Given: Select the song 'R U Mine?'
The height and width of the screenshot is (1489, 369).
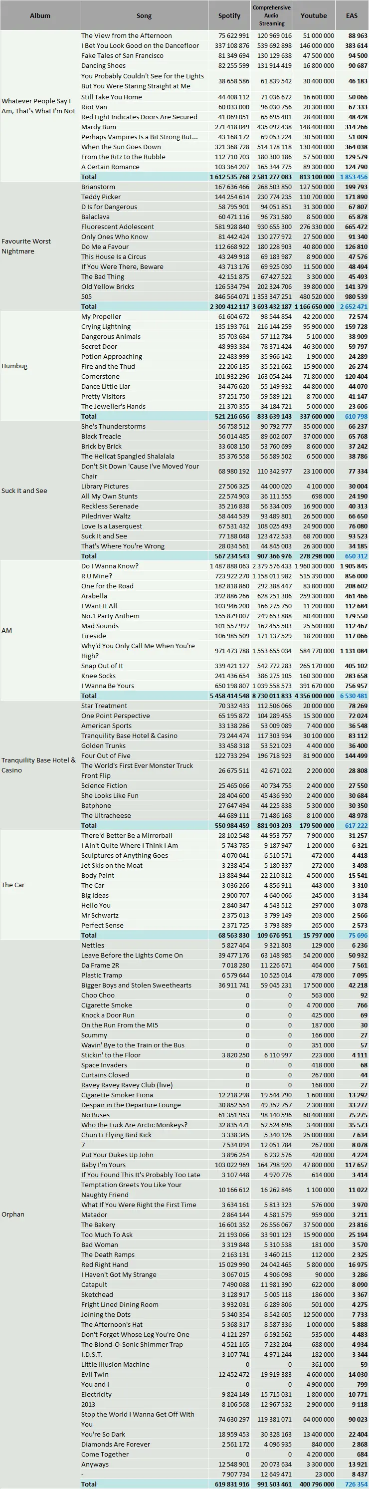Looking at the screenshot, I should tap(97, 576).
